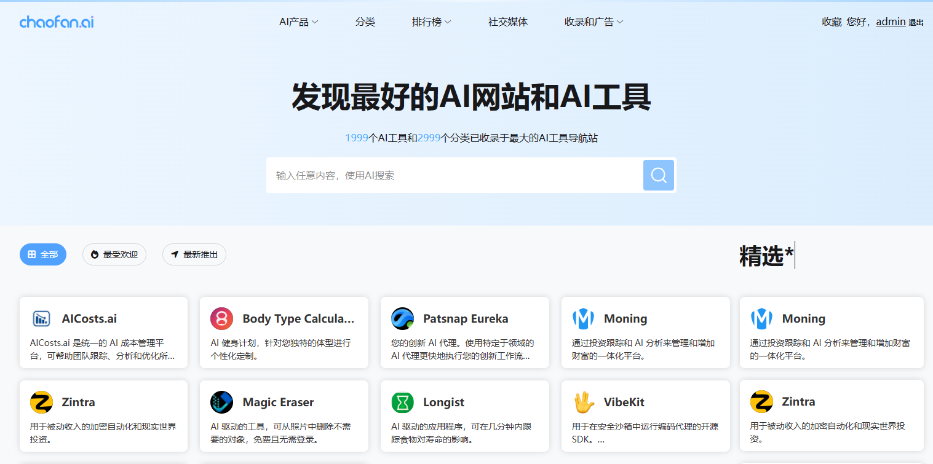933x464 pixels.
Task: Expand the 排行榜 dropdown menu
Action: [x=432, y=22]
